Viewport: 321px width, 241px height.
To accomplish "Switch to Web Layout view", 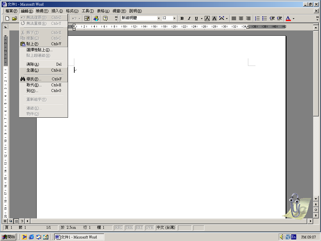I will coord(11,221).
